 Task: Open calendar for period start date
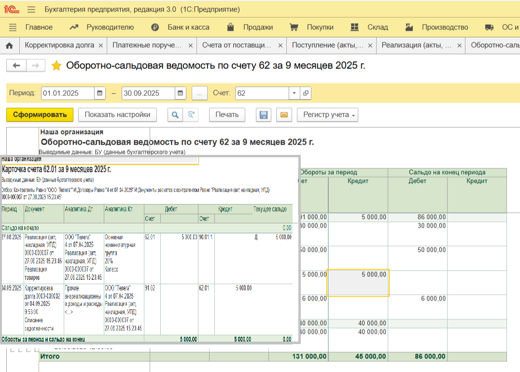pos(99,93)
